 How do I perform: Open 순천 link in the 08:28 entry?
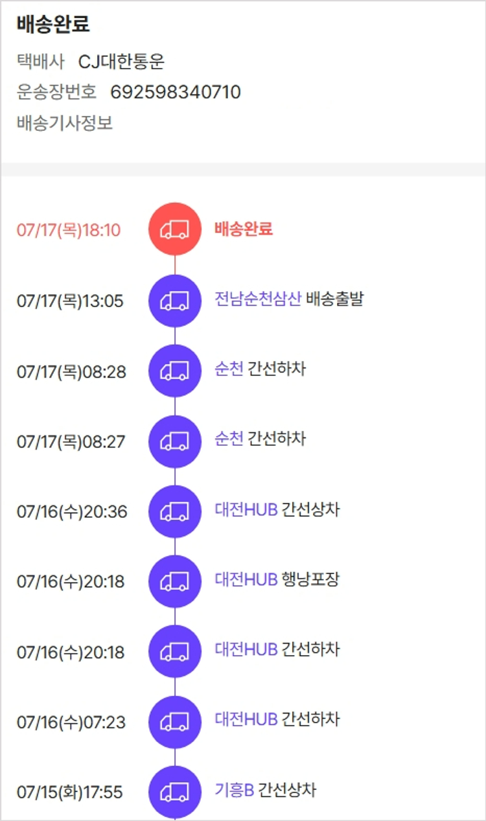pyautogui.click(x=229, y=369)
